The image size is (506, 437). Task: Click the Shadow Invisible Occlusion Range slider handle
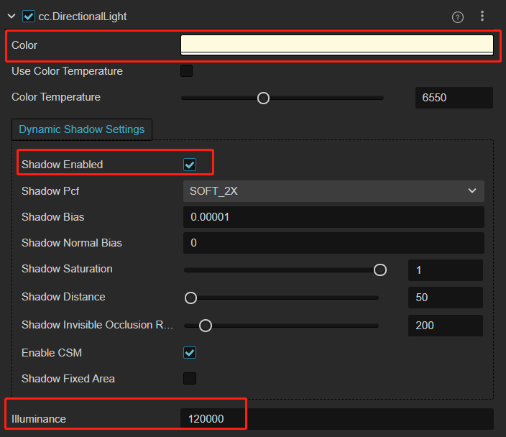(206, 326)
